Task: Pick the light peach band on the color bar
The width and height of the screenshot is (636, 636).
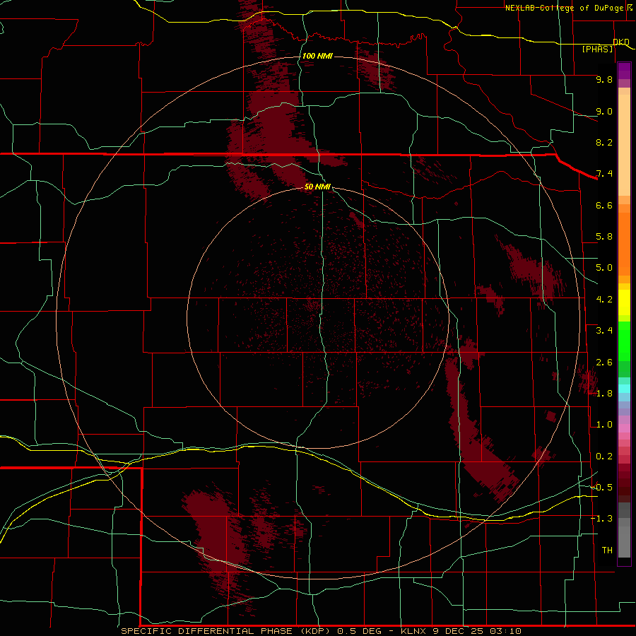Action: tap(624, 145)
